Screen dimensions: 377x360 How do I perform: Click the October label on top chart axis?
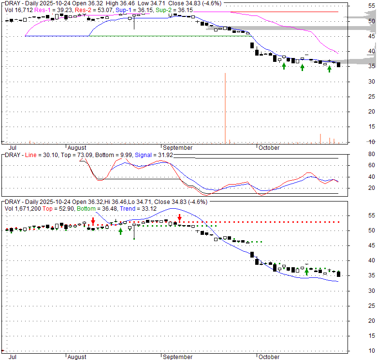[269, 148]
